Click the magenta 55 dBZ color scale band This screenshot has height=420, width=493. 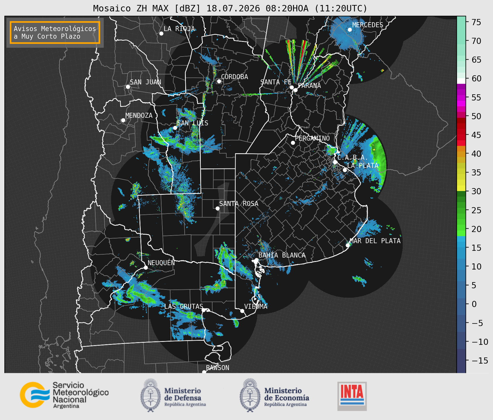pyautogui.click(x=461, y=98)
